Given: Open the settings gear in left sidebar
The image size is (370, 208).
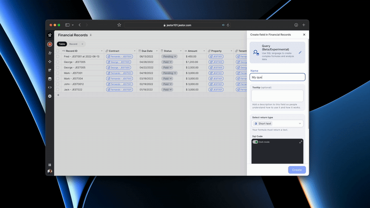Looking at the screenshot, I should [50, 96].
